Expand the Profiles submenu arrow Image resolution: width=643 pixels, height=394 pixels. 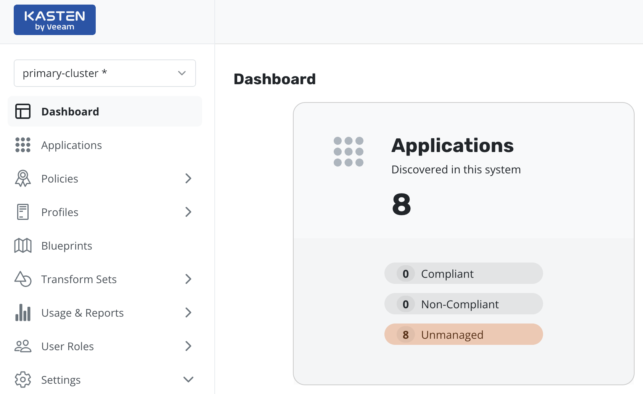pos(188,212)
